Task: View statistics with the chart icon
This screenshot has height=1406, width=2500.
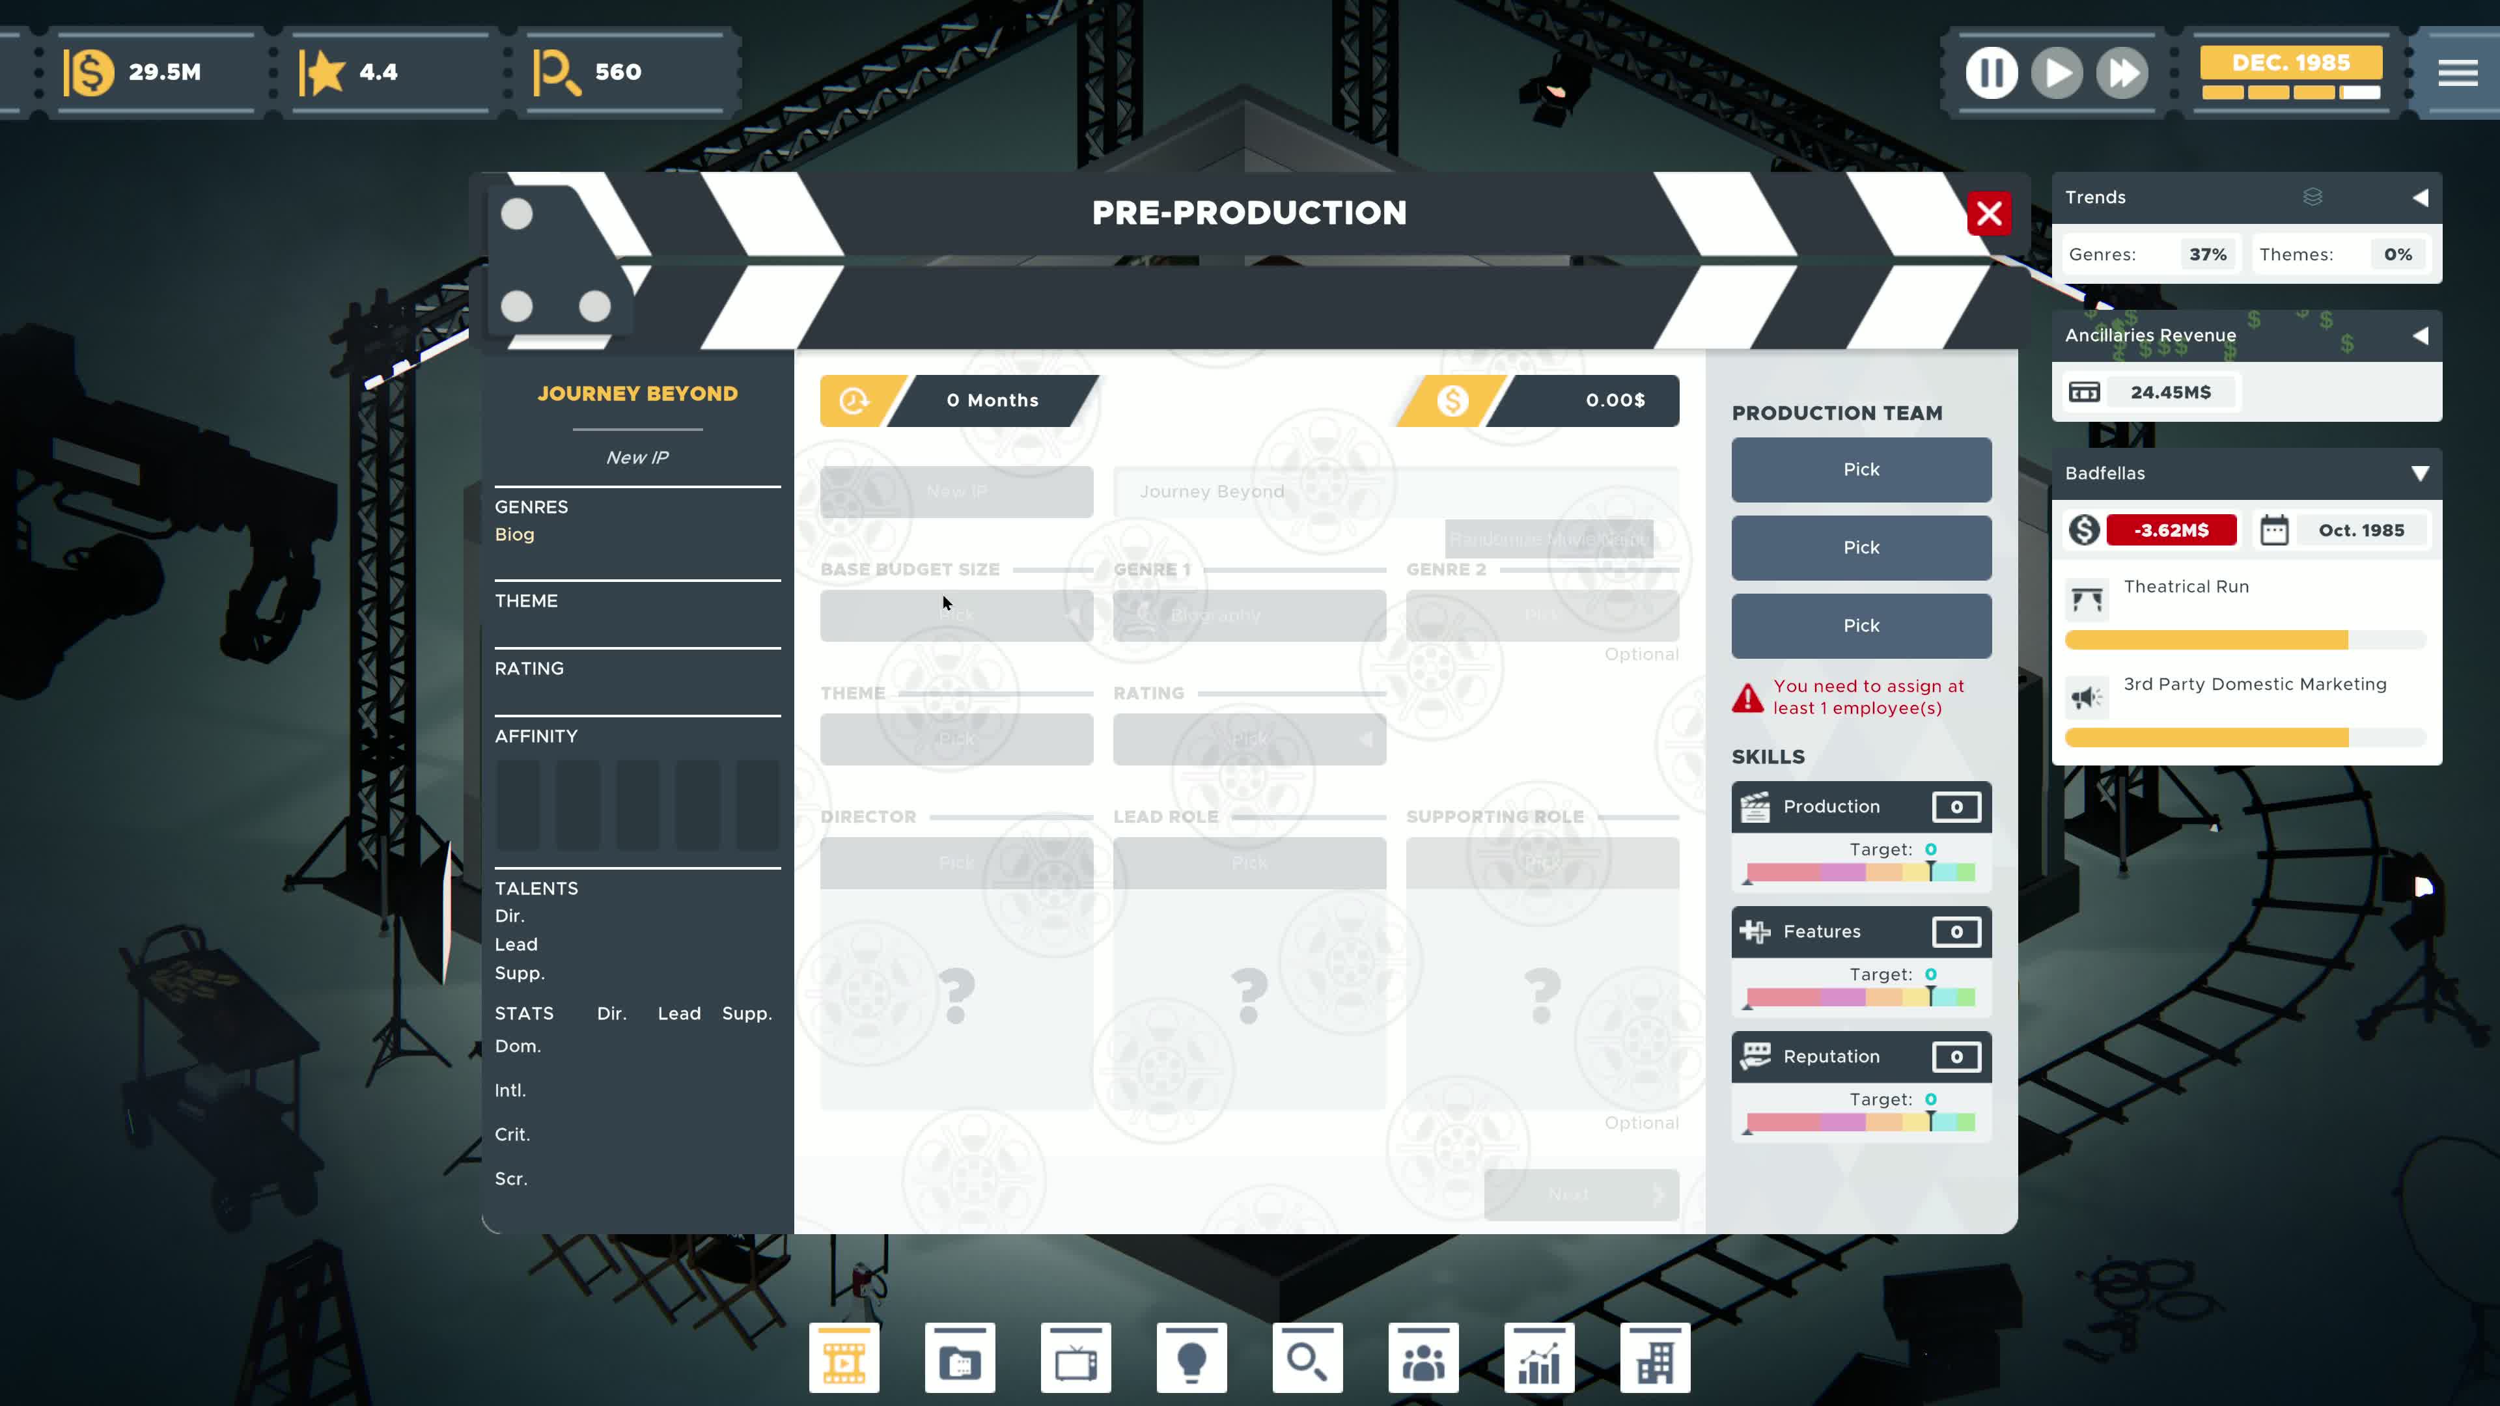Action: point(1539,1357)
